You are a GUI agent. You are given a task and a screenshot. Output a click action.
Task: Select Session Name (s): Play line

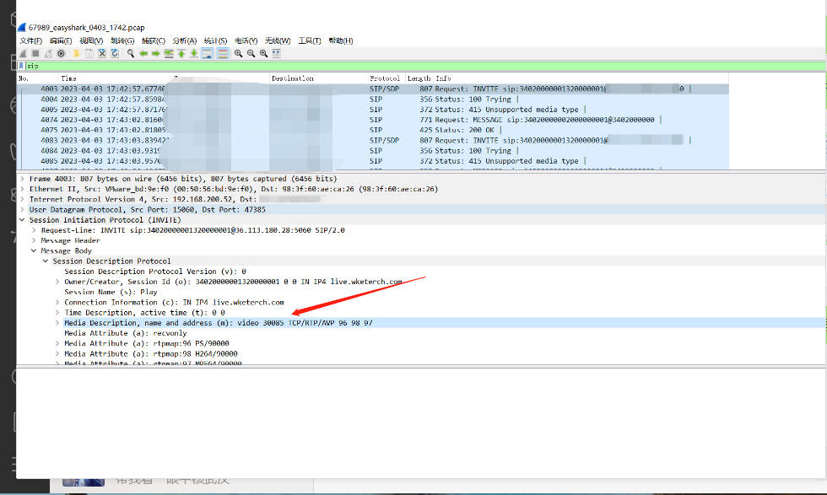(x=111, y=292)
